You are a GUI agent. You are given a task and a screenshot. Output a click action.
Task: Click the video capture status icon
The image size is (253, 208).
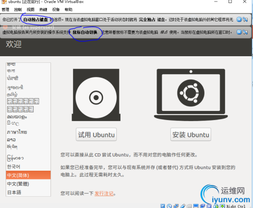coord(203,206)
